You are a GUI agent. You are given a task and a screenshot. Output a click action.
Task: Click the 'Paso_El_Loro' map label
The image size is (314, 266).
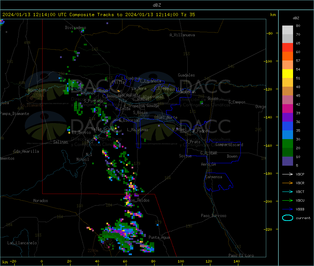tap(241, 256)
